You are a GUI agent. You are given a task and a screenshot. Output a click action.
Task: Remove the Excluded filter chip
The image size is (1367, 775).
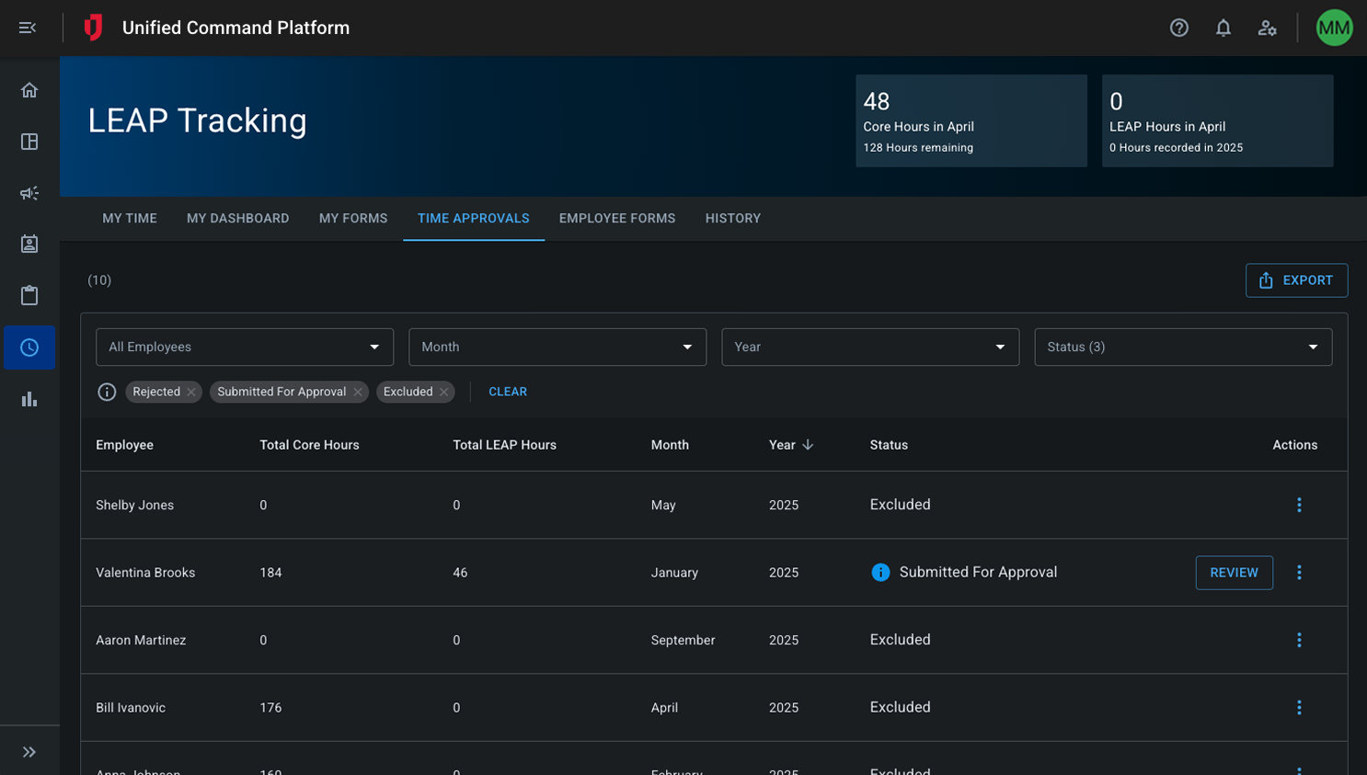pyautogui.click(x=444, y=393)
